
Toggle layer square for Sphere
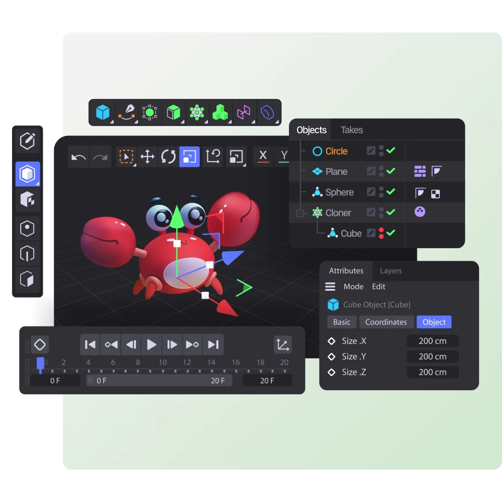pos(371,192)
